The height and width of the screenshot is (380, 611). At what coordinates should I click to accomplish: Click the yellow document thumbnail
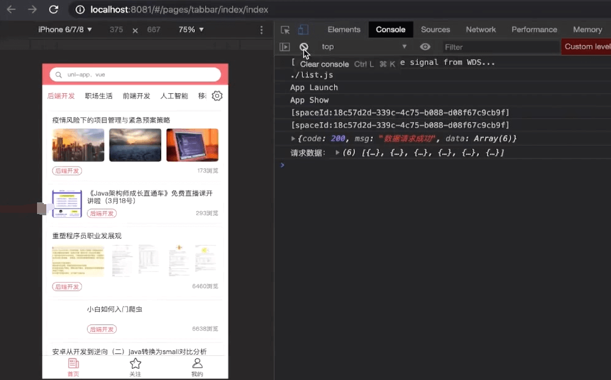78,260
